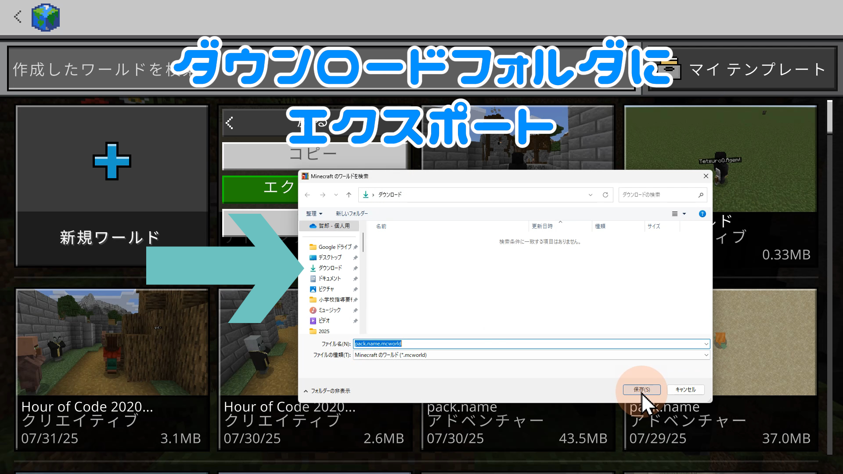This screenshot has width=843, height=474.
Task: Open the view layout options icon
Action: [675, 214]
